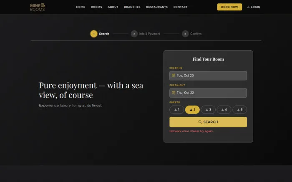View the Branches page
Screen dimensions: 292x182
tap(132, 7)
